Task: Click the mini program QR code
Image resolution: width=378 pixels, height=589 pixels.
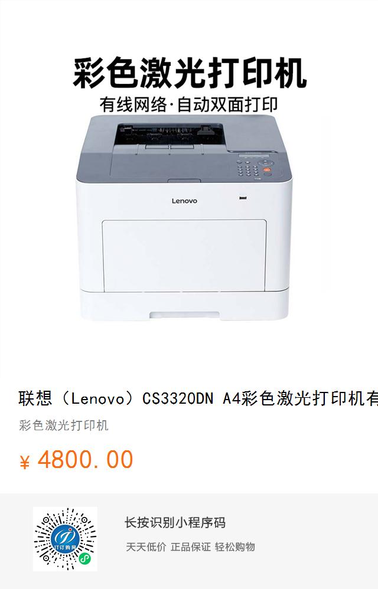Action: pos(65,539)
